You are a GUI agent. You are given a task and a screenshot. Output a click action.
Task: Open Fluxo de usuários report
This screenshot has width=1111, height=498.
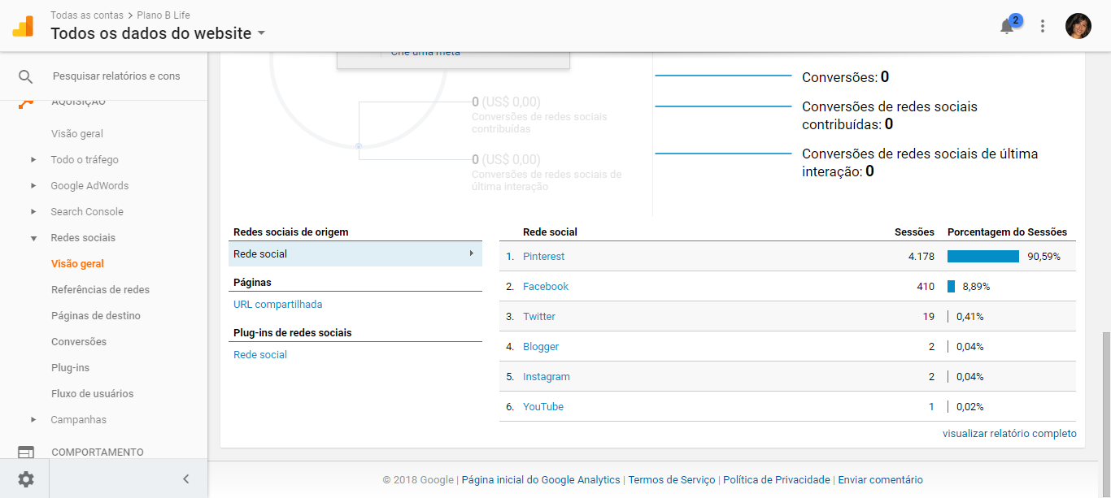(x=92, y=394)
